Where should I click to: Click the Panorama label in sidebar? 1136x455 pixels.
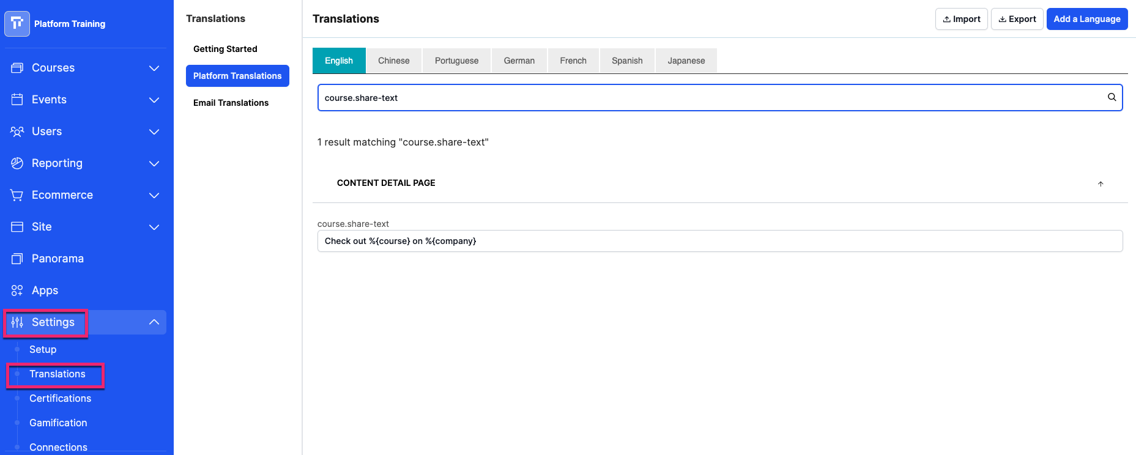58,259
